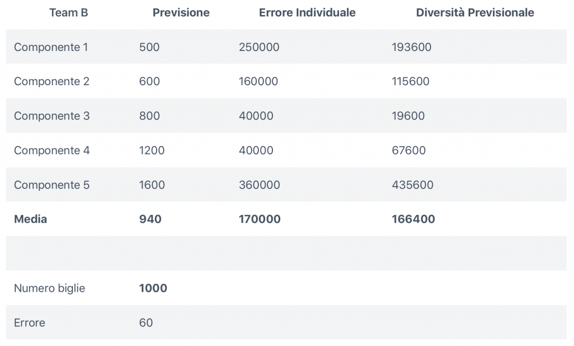Click the Diversità Previsionale column header
574x346 pixels.
tap(475, 13)
